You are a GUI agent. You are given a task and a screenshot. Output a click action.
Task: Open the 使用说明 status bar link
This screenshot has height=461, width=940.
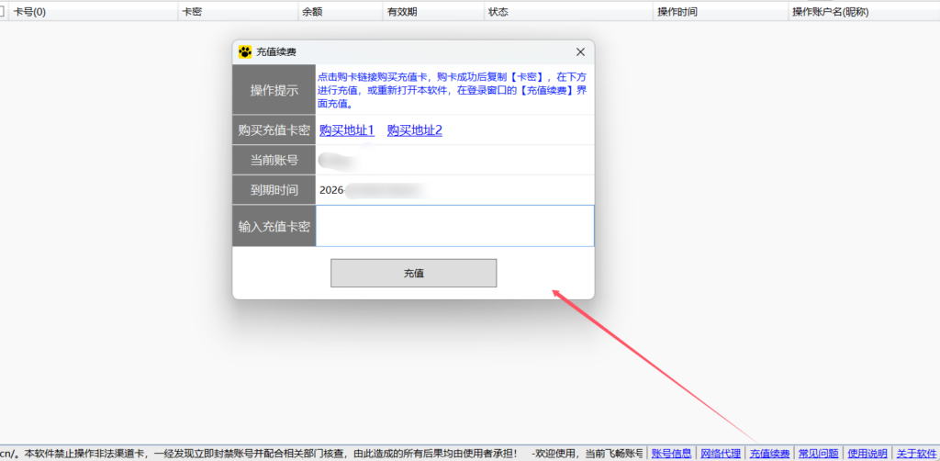(867, 454)
